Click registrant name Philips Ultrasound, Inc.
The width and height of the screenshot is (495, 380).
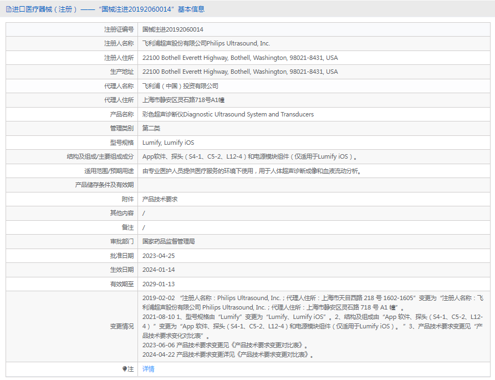point(206,43)
